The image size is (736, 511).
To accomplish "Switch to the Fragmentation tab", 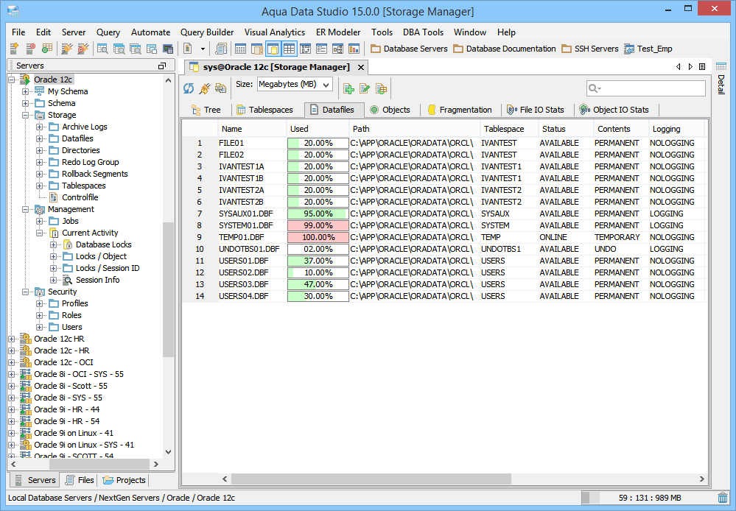I will click(x=460, y=110).
